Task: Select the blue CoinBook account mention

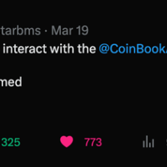Action: (x=133, y=49)
